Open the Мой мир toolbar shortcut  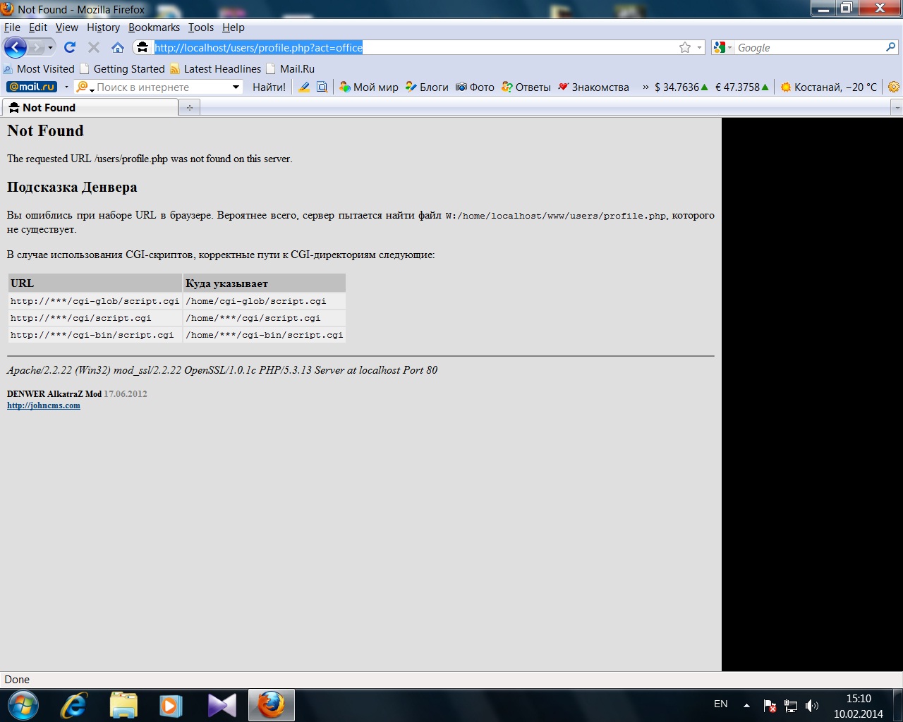[x=368, y=87]
